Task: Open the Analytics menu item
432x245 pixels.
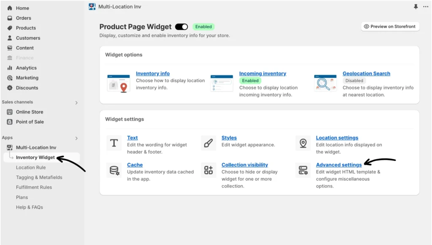Action: [x=26, y=68]
